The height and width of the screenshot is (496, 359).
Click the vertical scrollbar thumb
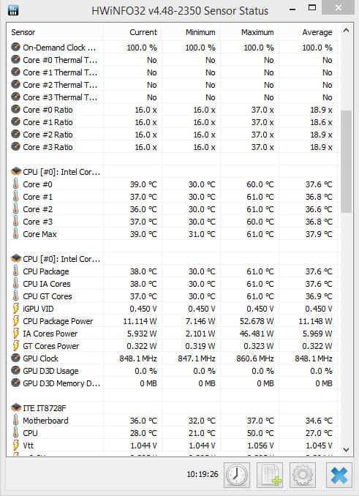click(347, 162)
